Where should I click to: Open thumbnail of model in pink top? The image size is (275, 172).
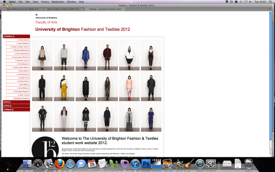[129, 86]
